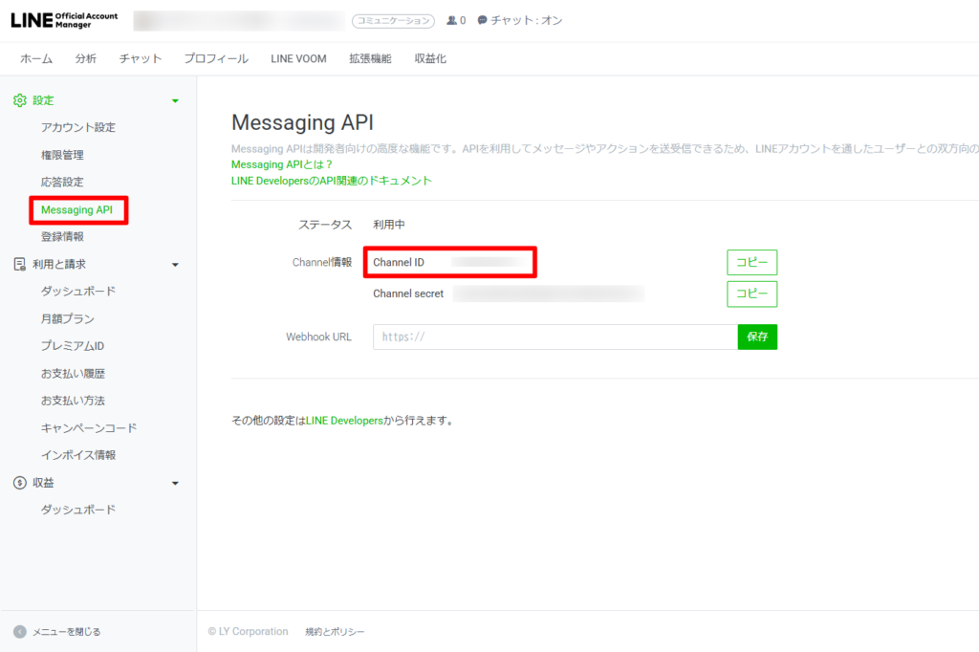Copy the Channel ID with コピー button
The width and height of the screenshot is (979, 652).
751,262
